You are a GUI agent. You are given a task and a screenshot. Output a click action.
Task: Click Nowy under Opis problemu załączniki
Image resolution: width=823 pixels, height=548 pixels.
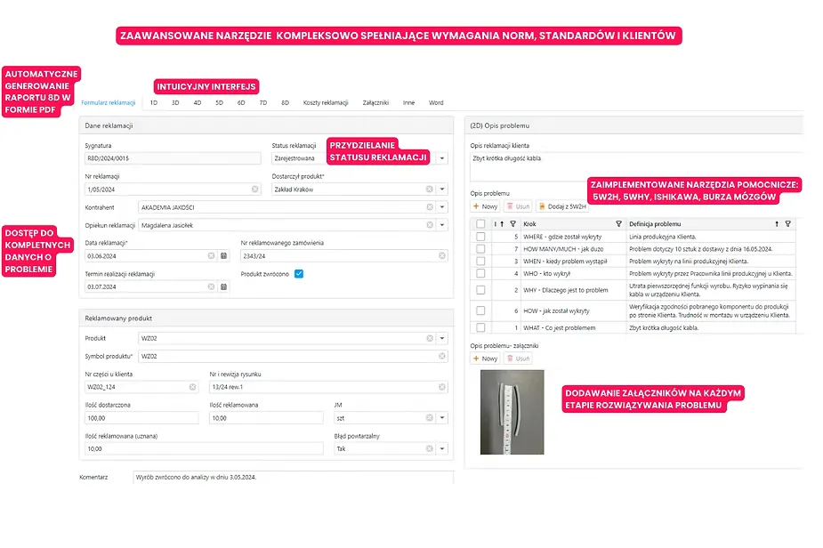485,359
